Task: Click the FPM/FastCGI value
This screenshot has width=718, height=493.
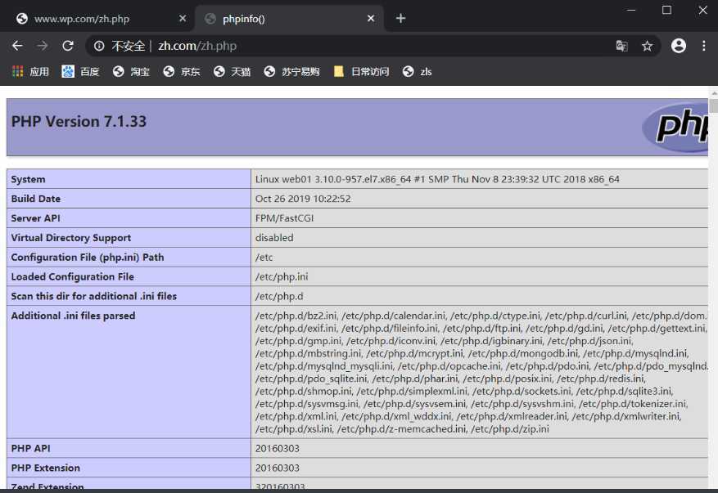Action: (284, 218)
